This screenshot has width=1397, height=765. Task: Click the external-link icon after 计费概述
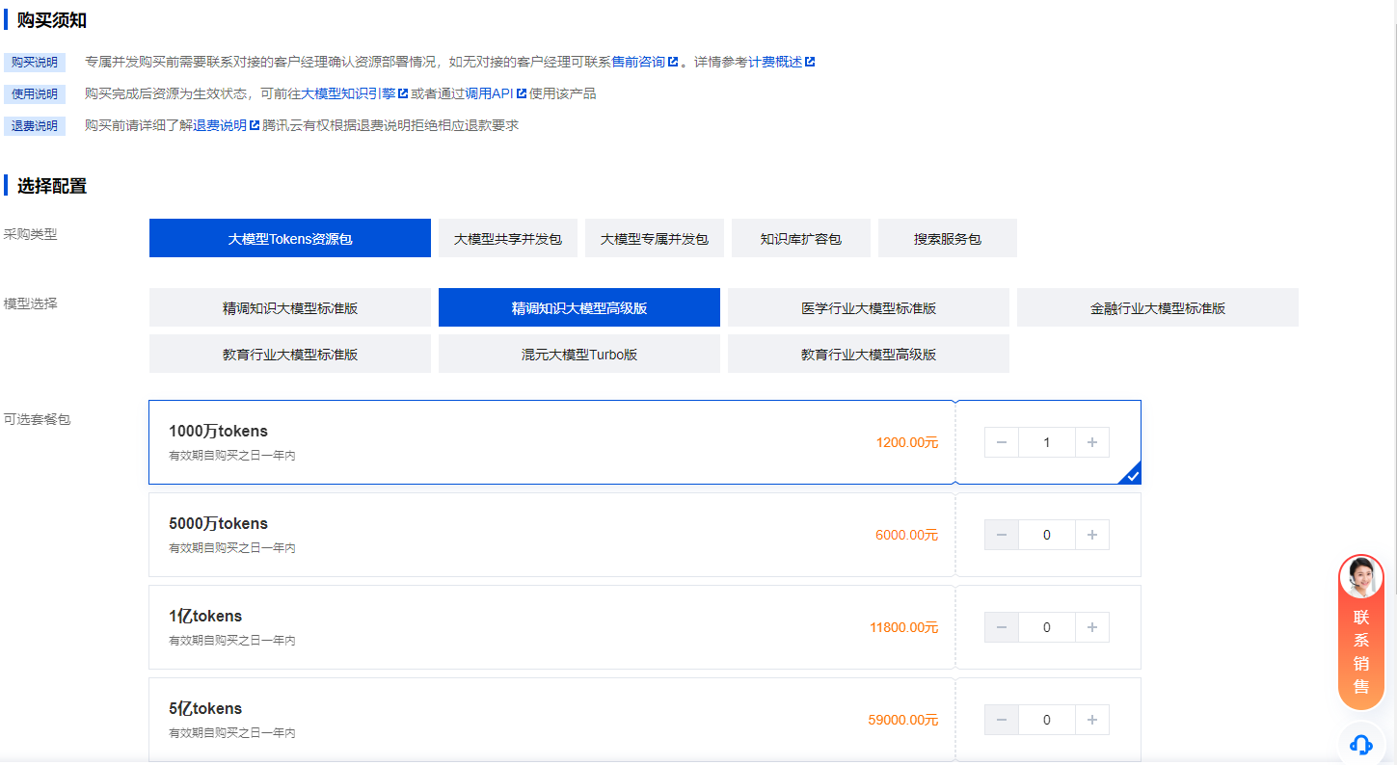(810, 62)
